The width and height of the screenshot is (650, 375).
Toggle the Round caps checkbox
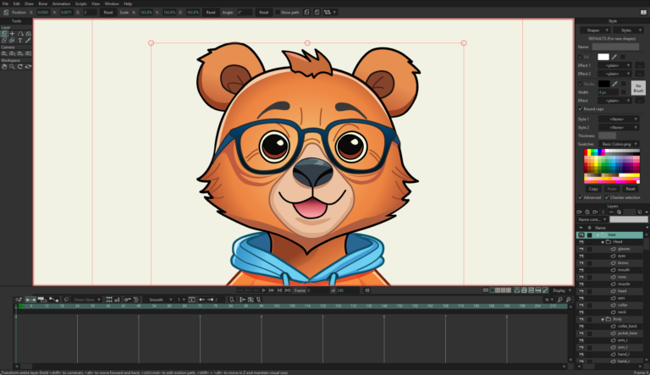tap(581, 109)
